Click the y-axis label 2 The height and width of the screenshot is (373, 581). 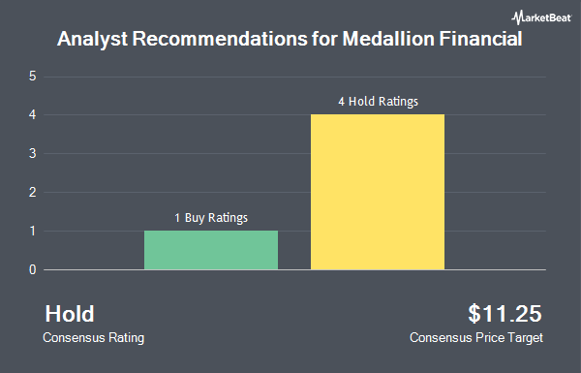(x=33, y=192)
